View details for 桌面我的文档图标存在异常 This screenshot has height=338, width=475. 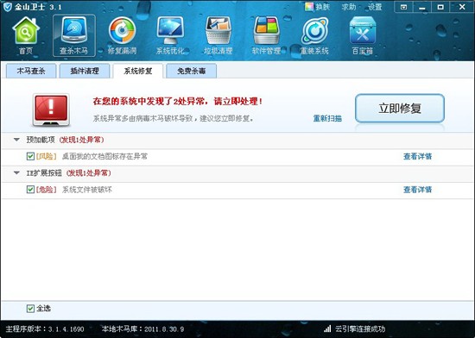417,156
